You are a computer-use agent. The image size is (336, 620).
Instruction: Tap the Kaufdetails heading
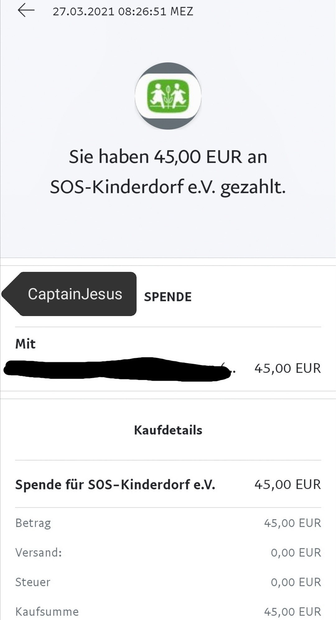click(x=168, y=430)
